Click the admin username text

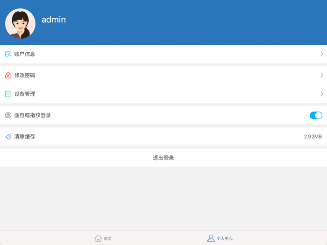click(x=54, y=20)
